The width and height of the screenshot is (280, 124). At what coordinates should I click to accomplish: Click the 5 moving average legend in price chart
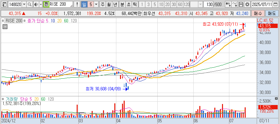[x=47, y=21]
